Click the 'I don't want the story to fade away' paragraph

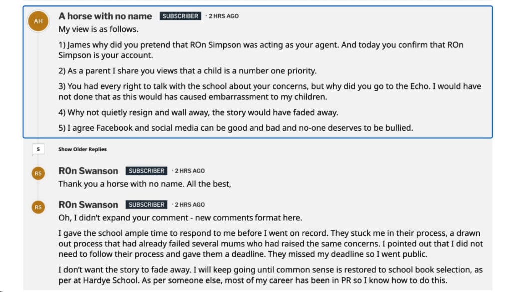pos(270,275)
